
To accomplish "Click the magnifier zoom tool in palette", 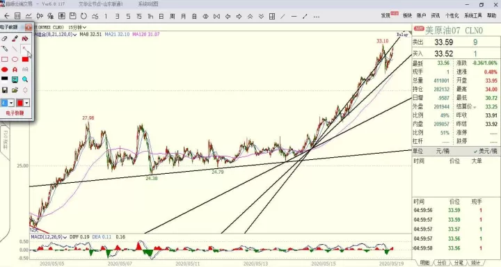I will pos(25,79).
